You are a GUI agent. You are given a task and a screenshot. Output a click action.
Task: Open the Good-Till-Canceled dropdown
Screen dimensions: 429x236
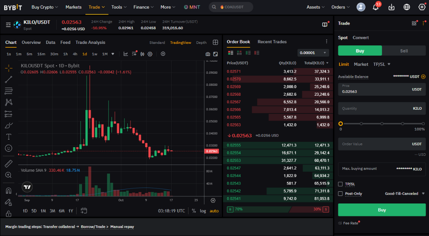tap(405, 194)
